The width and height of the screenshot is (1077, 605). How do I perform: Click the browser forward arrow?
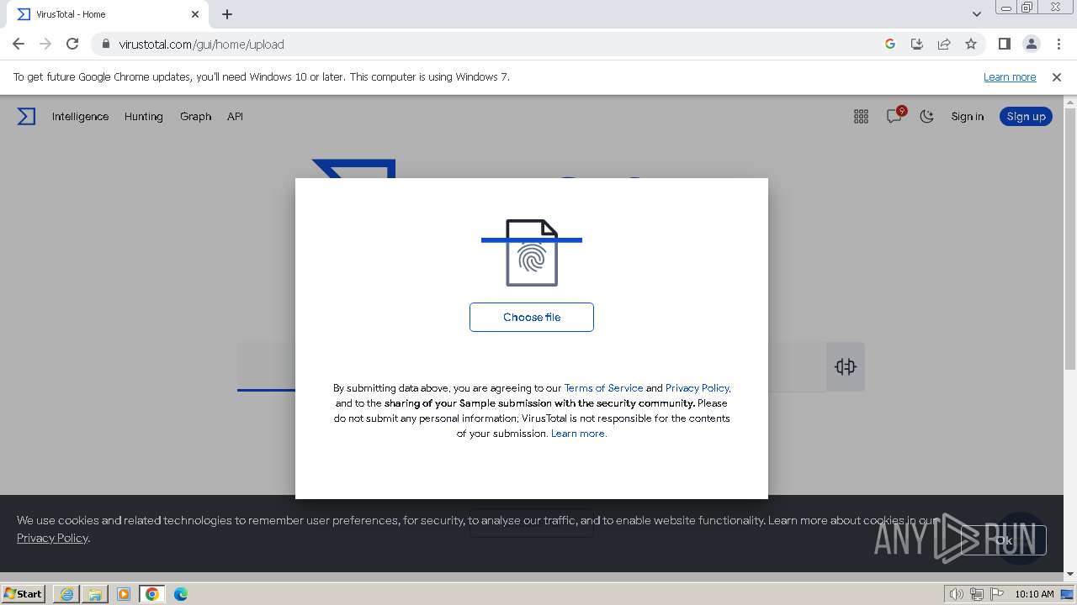point(45,44)
